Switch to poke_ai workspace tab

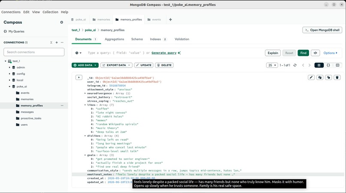tap(79, 20)
